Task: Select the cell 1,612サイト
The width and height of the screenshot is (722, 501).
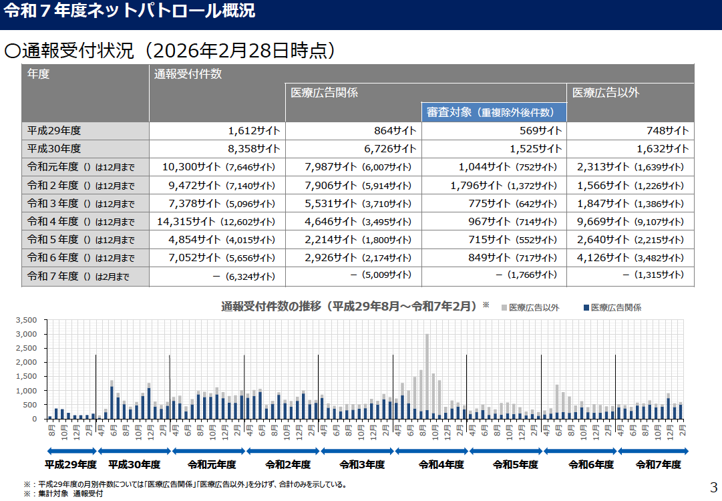Action: coord(217,131)
